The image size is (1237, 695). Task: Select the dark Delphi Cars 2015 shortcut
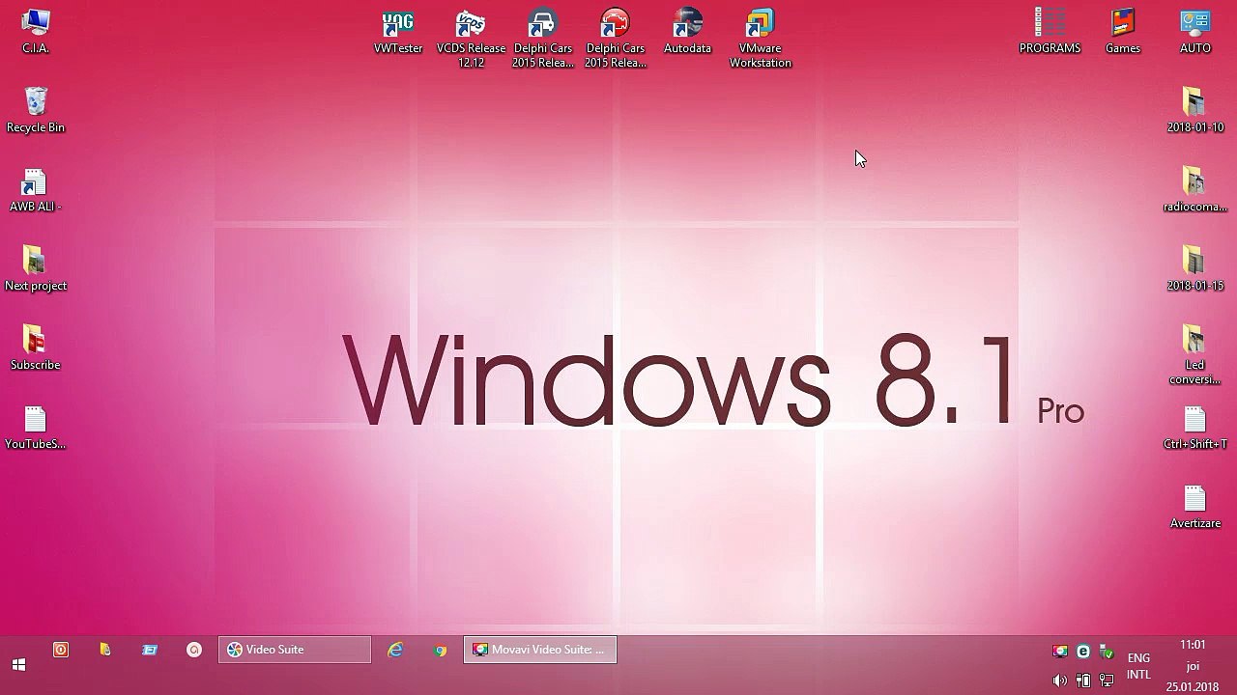pyautogui.click(x=543, y=39)
